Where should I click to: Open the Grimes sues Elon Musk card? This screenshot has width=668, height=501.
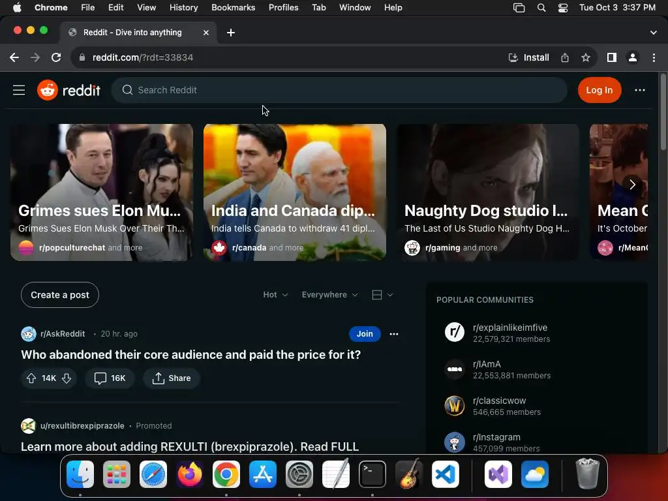[x=101, y=192]
